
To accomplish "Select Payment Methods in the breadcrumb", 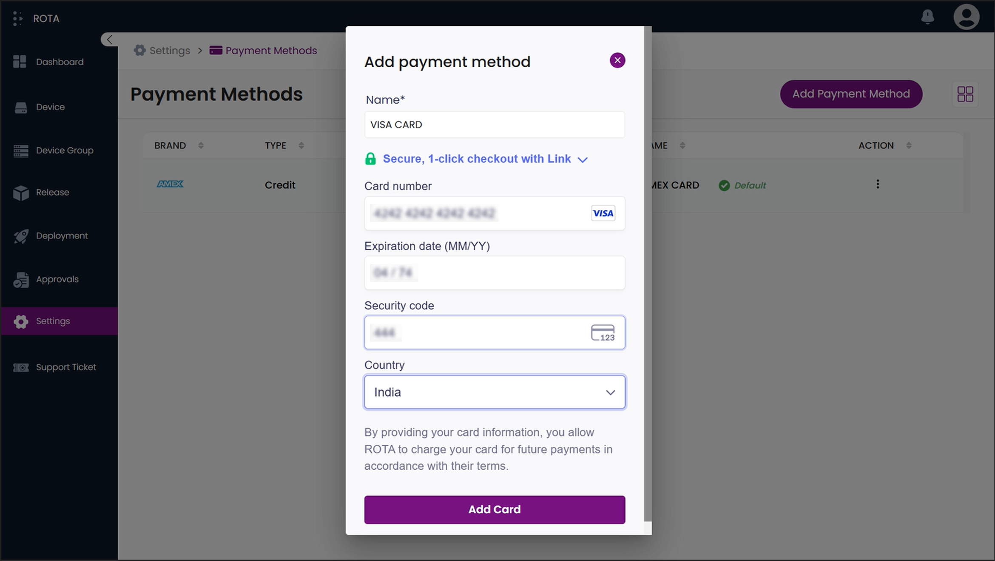I will point(271,50).
